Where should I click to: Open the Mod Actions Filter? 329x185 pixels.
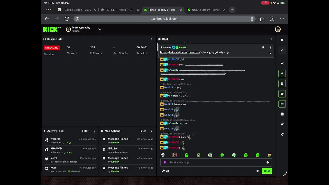tap(143, 131)
